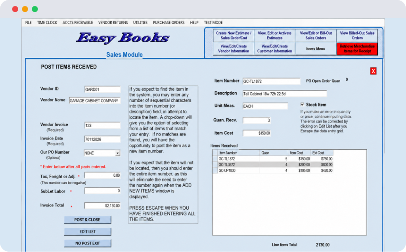Click the red macOS close button

click(x=15, y=9)
